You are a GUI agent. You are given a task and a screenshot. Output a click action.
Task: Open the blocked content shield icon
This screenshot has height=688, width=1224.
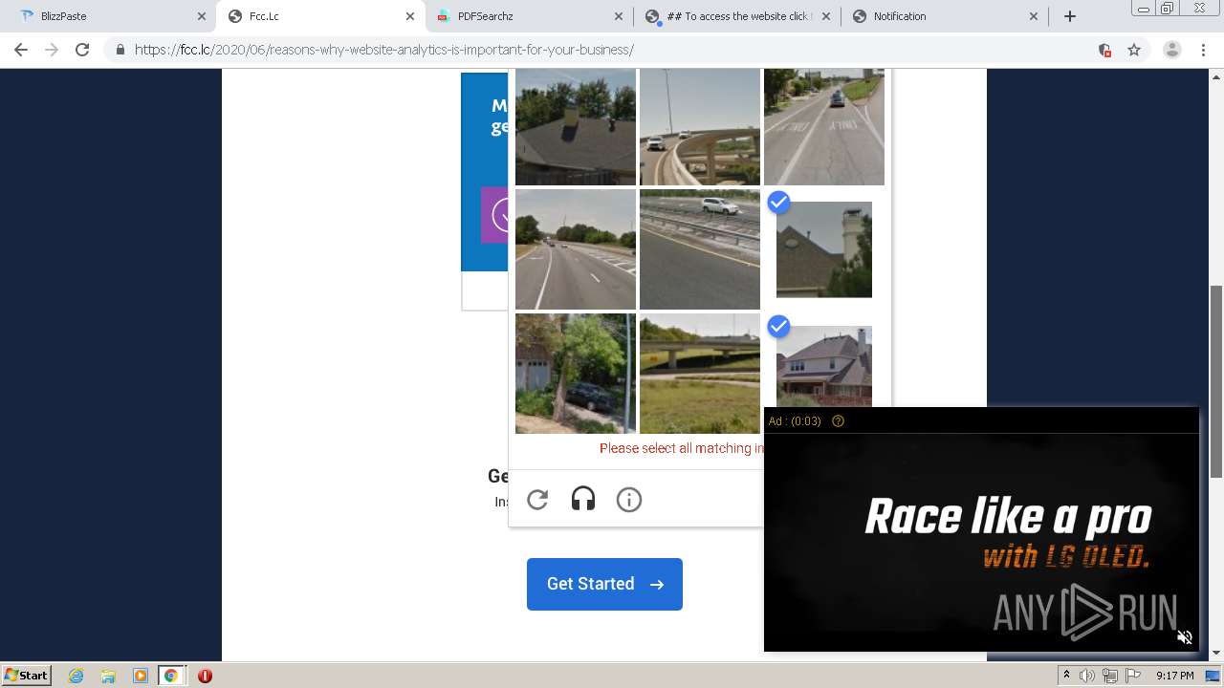tap(1104, 50)
